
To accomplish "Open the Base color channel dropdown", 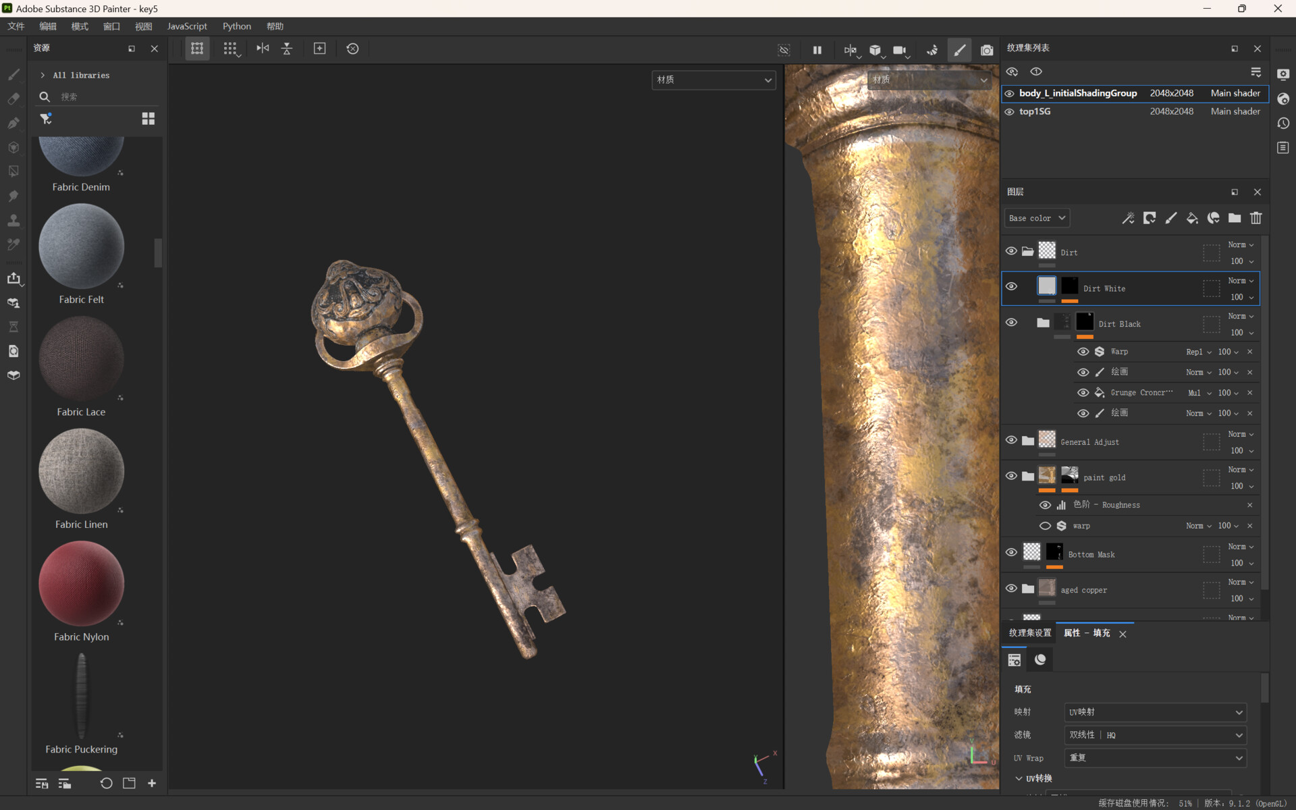I will 1037,217.
